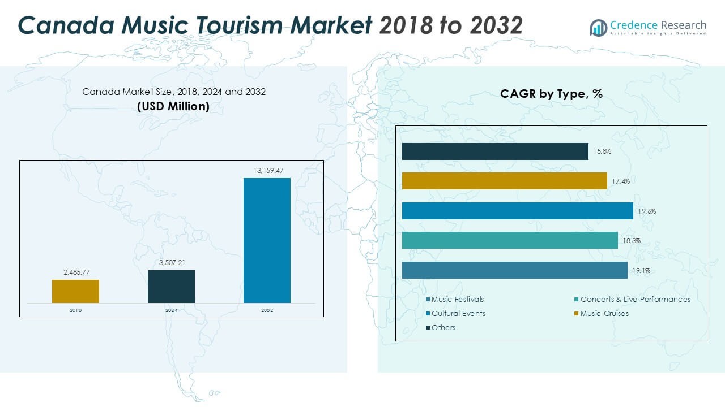The image size is (725, 407).
Task: Select the Cultural Events legend label
Action: tap(458, 313)
